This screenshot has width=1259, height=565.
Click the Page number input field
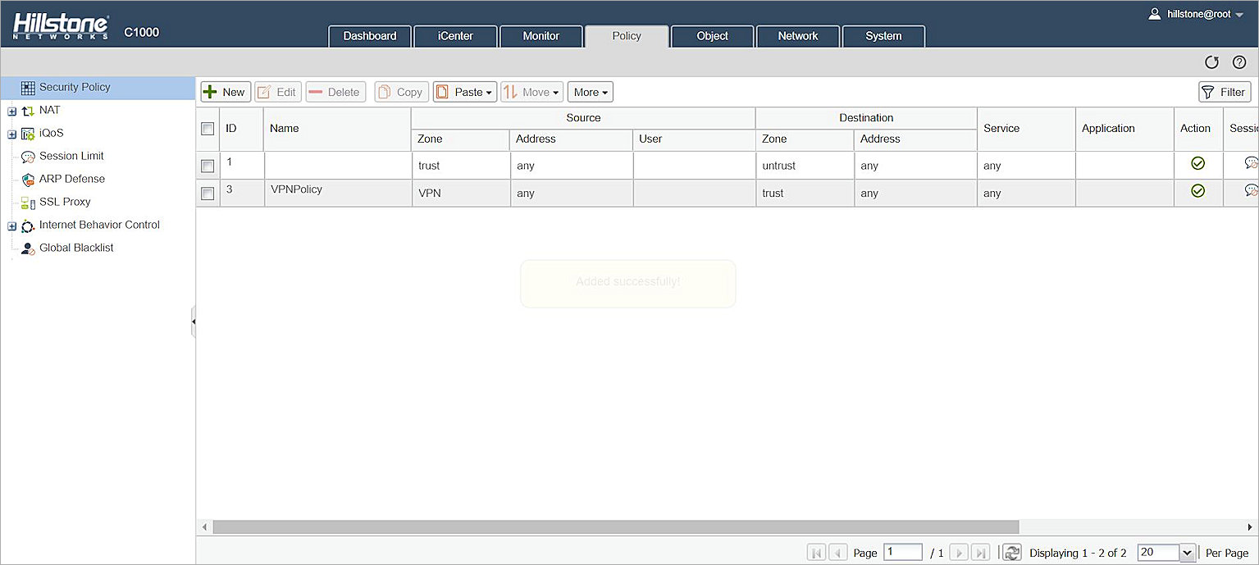point(902,553)
